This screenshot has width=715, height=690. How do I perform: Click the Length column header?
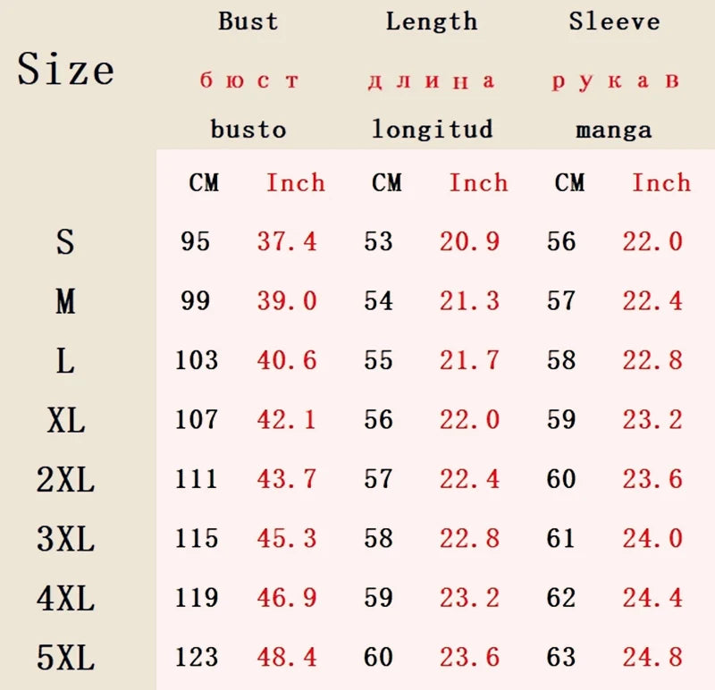[432, 21]
